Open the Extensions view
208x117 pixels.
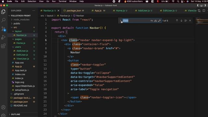(x=3, y=46)
